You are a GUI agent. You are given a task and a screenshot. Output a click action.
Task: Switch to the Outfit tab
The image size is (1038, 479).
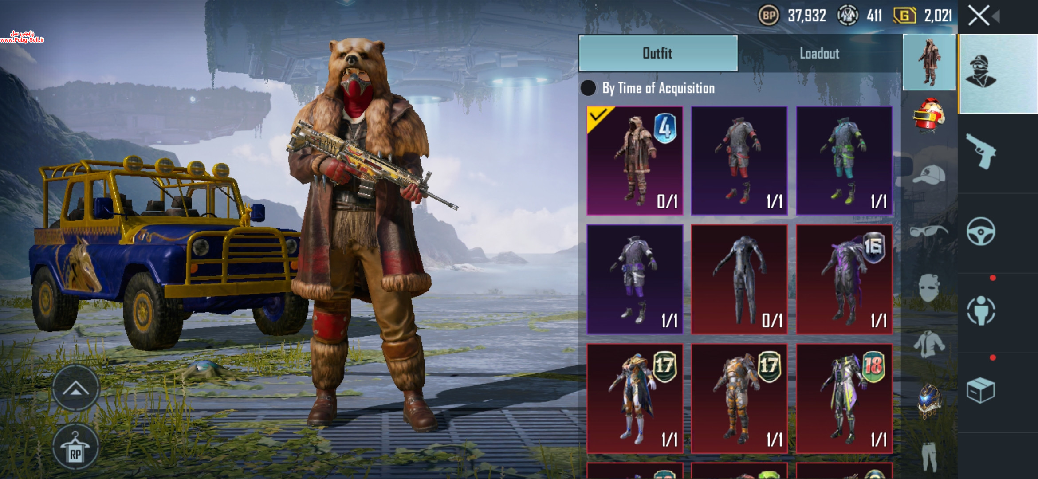[658, 53]
